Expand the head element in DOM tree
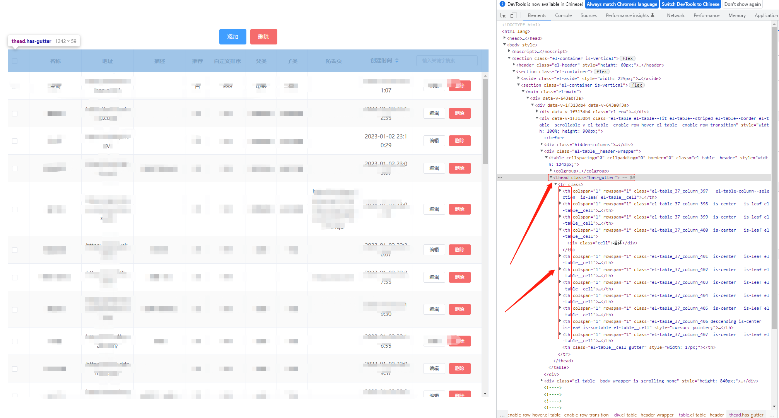 504,38
